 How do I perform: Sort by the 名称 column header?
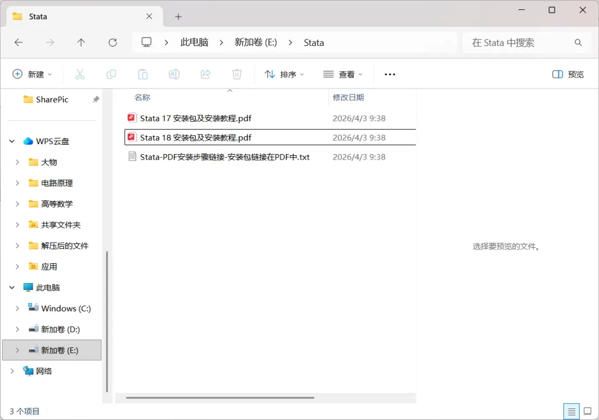[x=142, y=98]
